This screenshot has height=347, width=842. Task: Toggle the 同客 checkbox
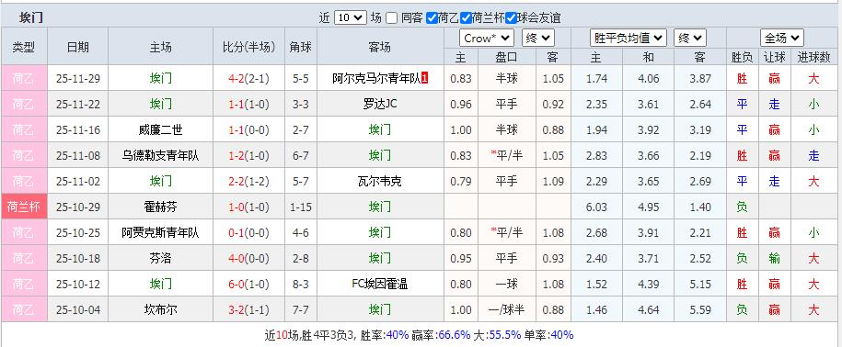[x=391, y=18]
